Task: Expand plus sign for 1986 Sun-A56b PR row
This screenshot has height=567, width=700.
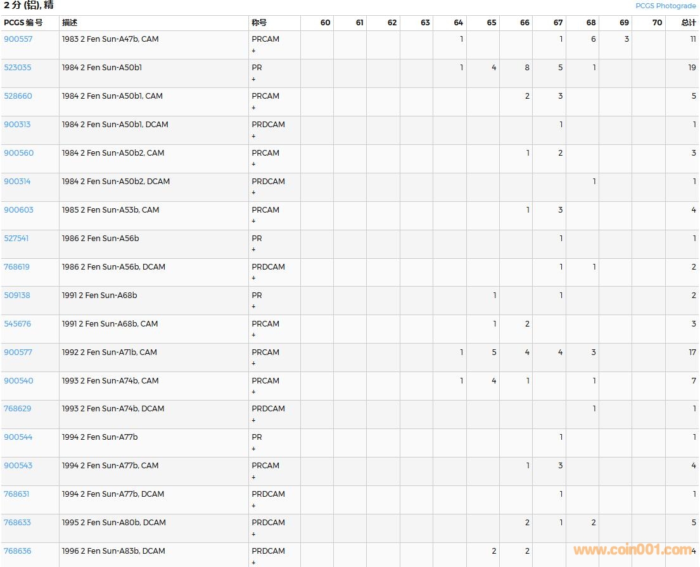Action: click(x=254, y=250)
